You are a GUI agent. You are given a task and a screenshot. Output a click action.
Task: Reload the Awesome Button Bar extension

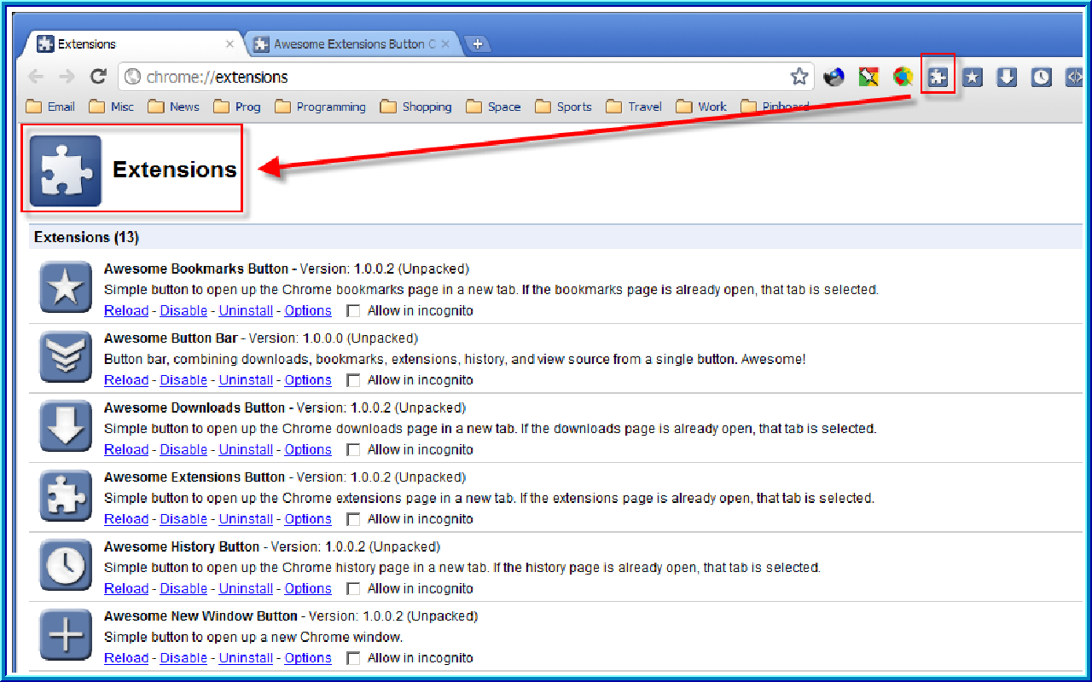point(126,380)
